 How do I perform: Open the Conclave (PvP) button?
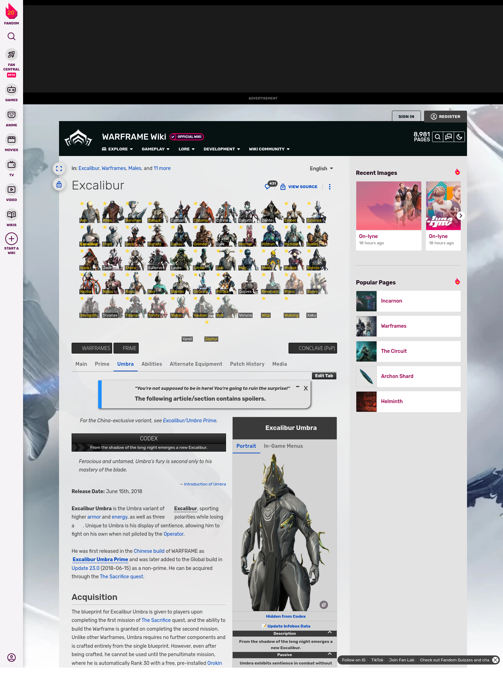click(x=313, y=348)
